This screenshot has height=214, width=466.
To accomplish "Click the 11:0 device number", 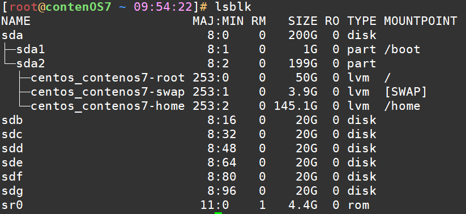I will [215, 205].
